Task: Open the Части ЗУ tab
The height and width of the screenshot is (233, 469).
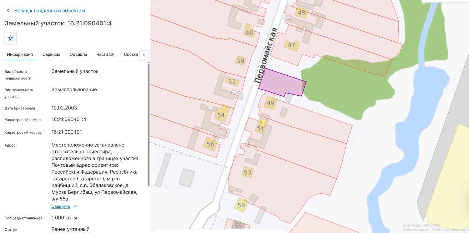Action: pyautogui.click(x=105, y=54)
